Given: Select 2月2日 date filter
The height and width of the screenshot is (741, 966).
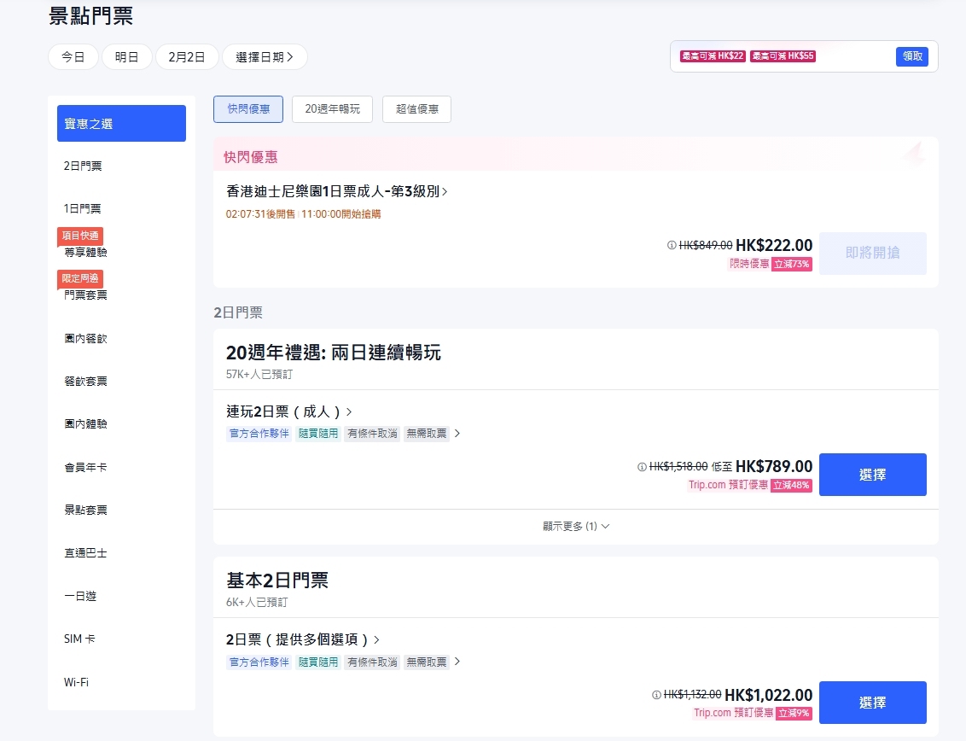Looking at the screenshot, I should [x=187, y=57].
